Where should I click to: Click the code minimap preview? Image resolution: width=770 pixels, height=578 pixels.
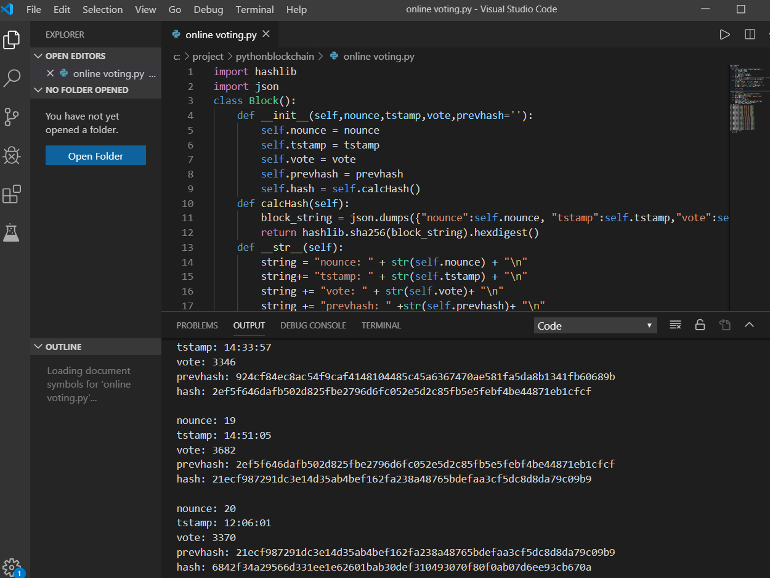(x=749, y=99)
